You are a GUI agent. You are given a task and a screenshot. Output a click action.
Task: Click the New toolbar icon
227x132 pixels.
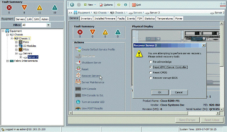pos(85,5)
